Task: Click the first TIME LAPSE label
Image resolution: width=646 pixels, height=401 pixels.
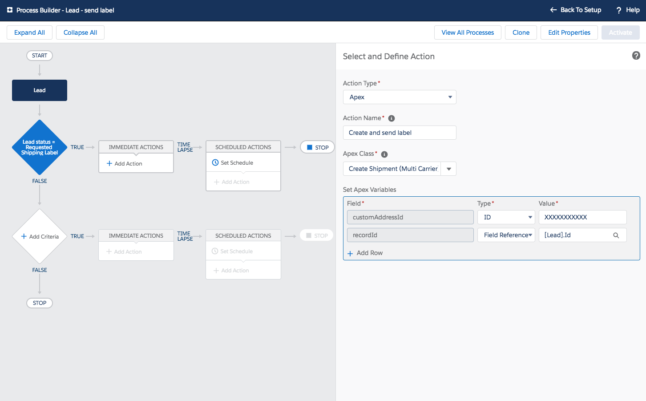Action: (185, 147)
